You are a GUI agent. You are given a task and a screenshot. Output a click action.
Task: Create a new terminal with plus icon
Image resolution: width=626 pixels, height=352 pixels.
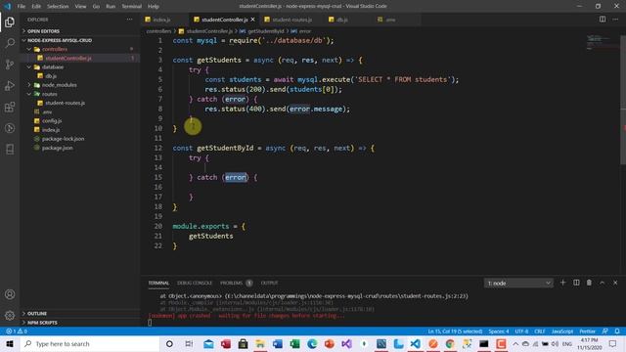pos(563,283)
